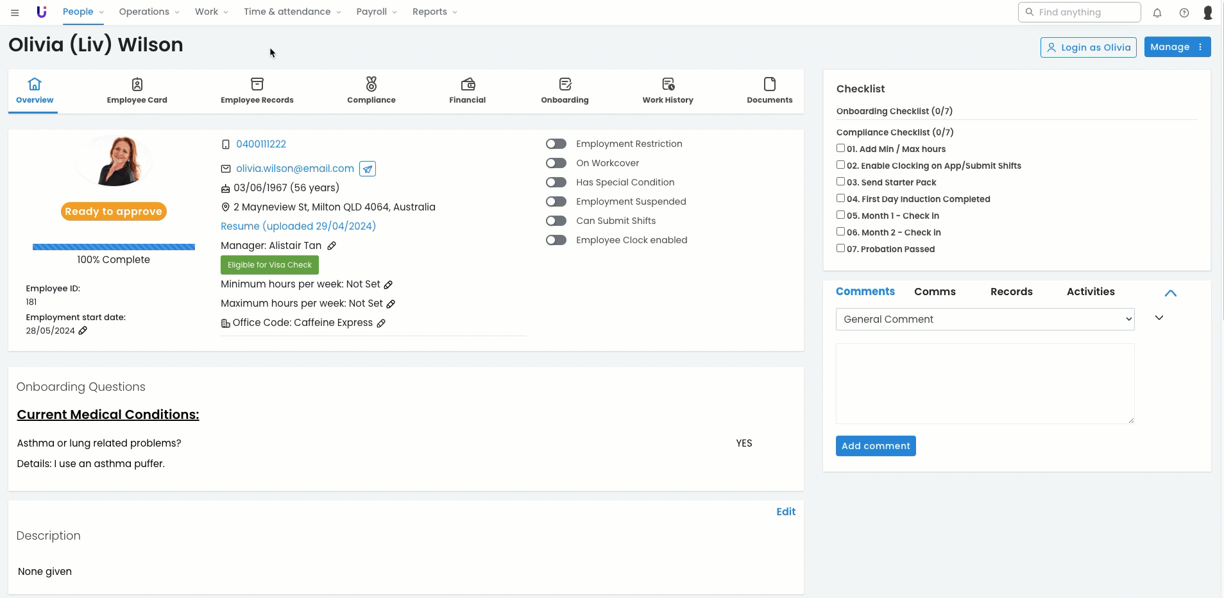Open the Resume uploaded link
The height and width of the screenshot is (598, 1224).
click(298, 226)
